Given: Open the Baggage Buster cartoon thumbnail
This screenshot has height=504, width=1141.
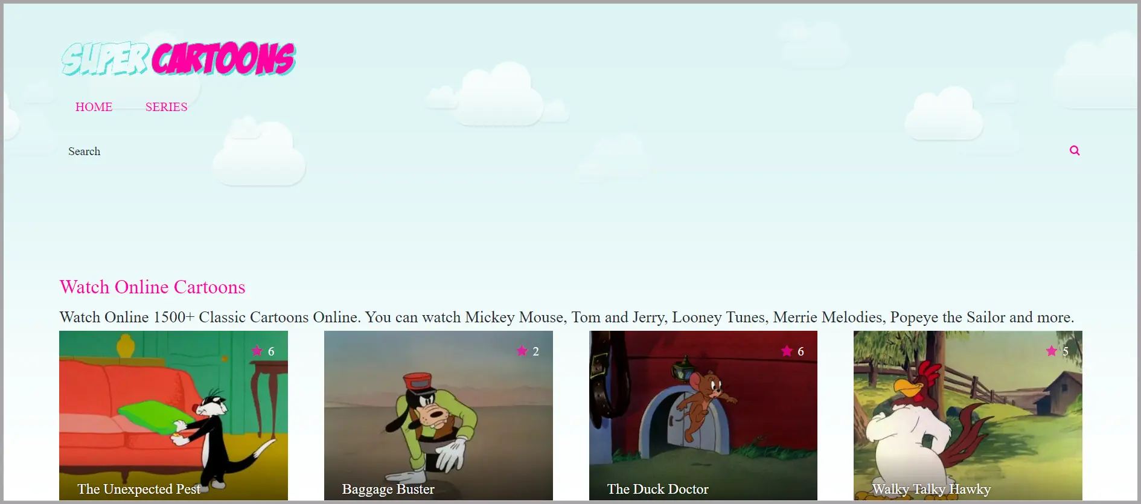Looking at the screenshot, I should [438, 415].
